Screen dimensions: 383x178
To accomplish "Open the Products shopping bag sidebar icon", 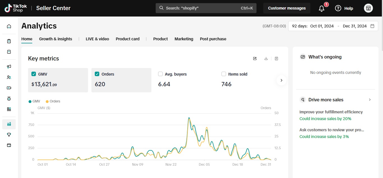I will tap(9, 52).
